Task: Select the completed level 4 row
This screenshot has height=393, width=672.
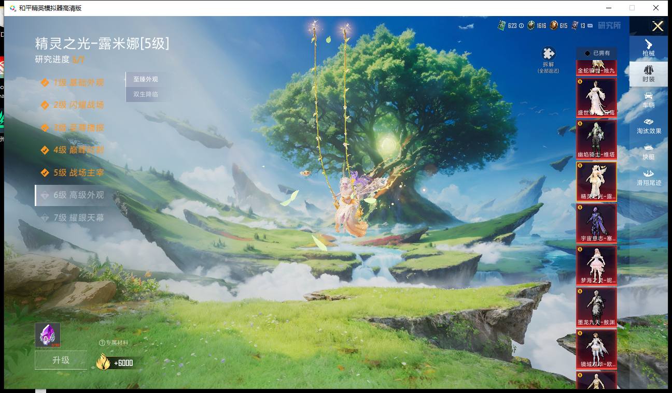Action: pyautogui.click(x=73, y=150)
